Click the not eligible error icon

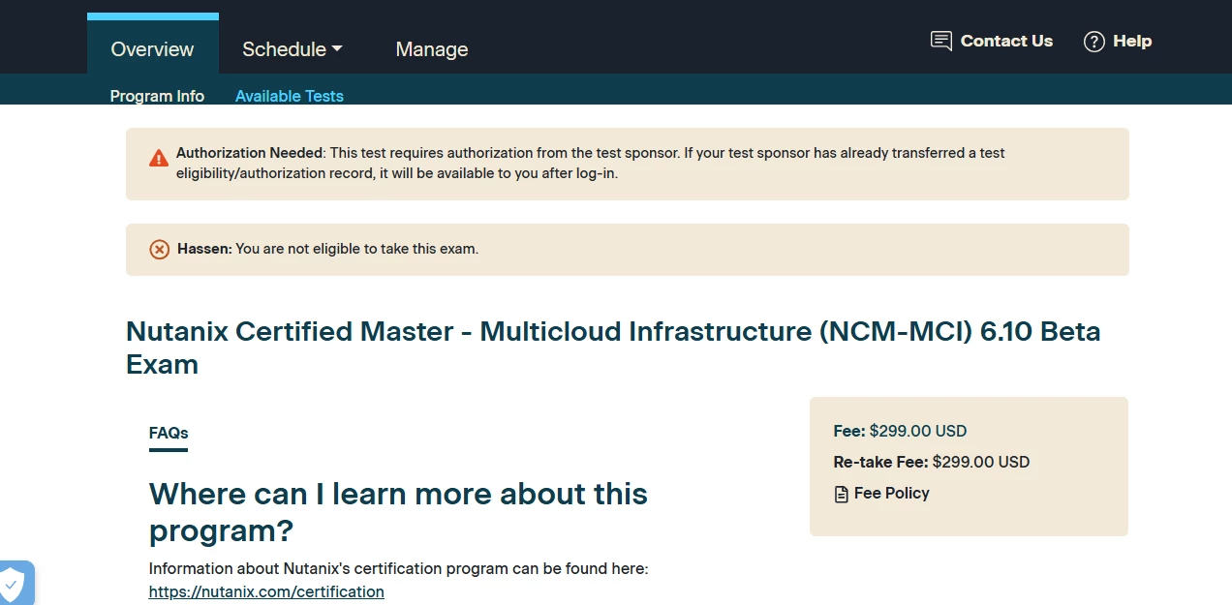tap(159, 250)
